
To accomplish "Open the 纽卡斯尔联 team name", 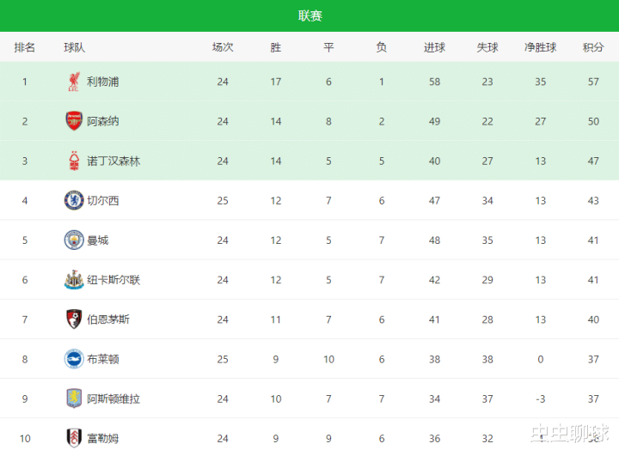I will [113, 280].
